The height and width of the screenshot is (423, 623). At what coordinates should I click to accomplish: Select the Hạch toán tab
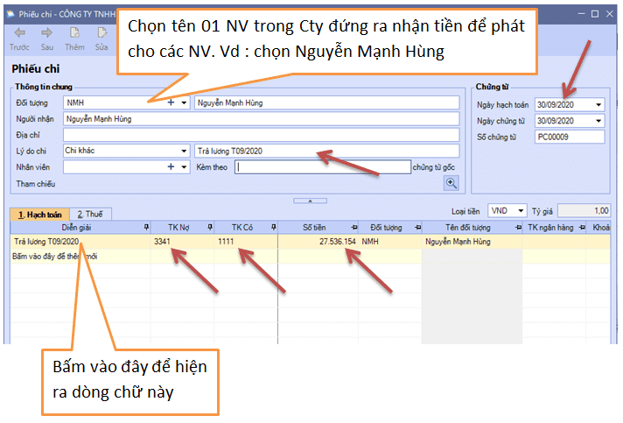tap(38, 214)
